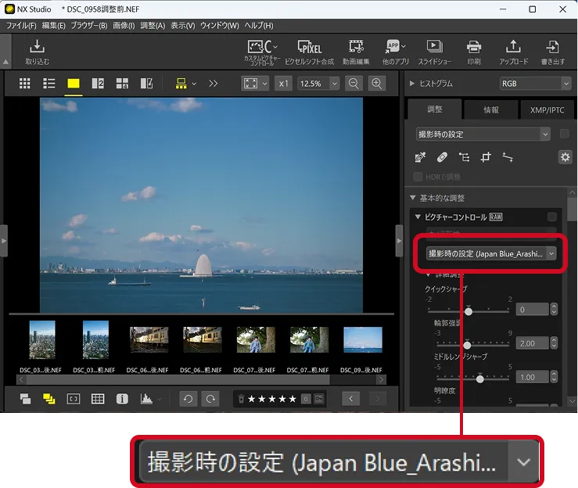Switch to thumbnail grid view

(x=25, y=84)
